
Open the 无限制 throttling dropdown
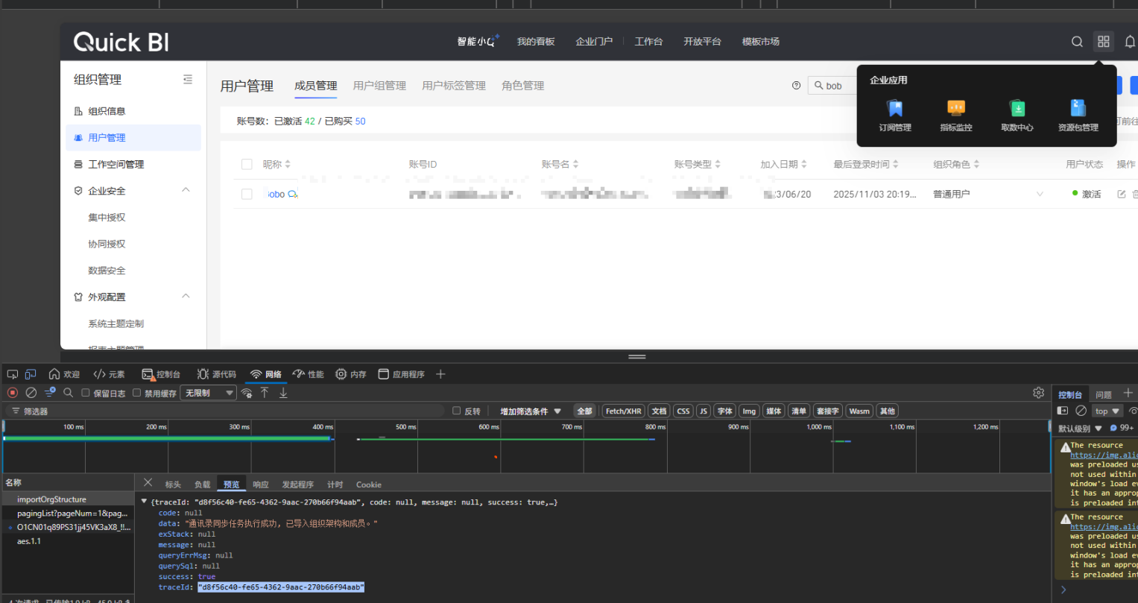pos(208,393)
